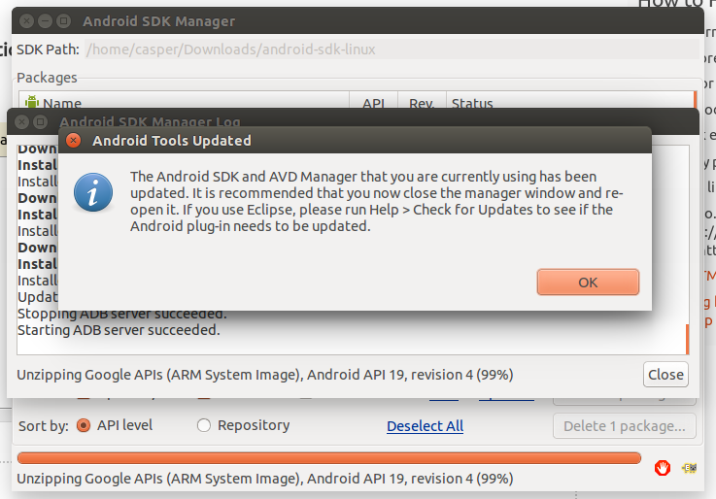This screenshot has height=499, width=716.
Task: Click the blue info icon in dialog
Action: [96, 191]
